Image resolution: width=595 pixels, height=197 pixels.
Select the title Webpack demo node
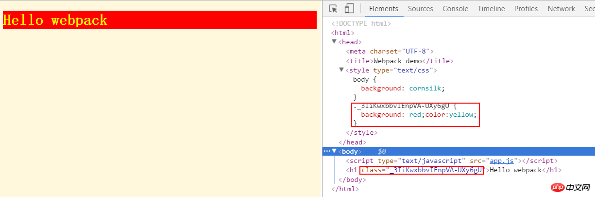[399, 61]
